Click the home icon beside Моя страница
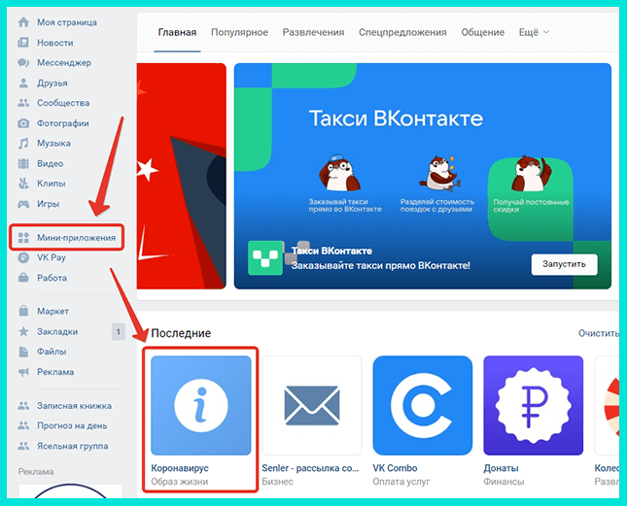Image resolution: width=627 pixels, height=506 pixels. coord(23,22)
